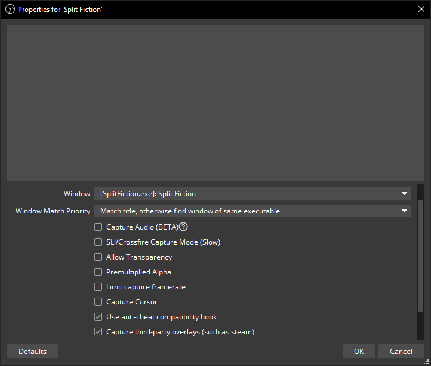Open the Window selection dropdown
Image resolution: width=431 pixels, height=366 pixels.
[253, 194]
